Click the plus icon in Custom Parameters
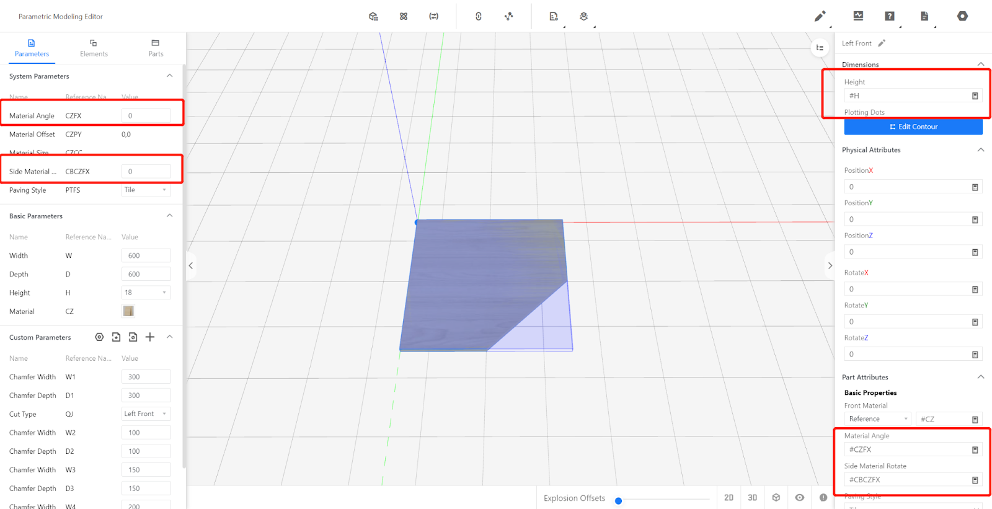Image resolution: width=992 pixels, height=509 pixels. 150,337
